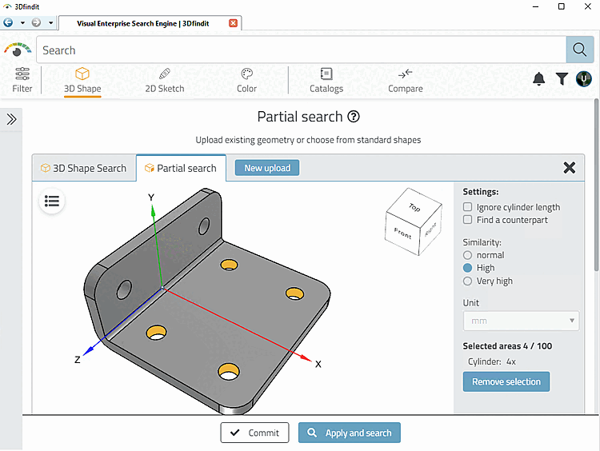Click the funnel filter icon
600x451 pixels.
[562, 78]
